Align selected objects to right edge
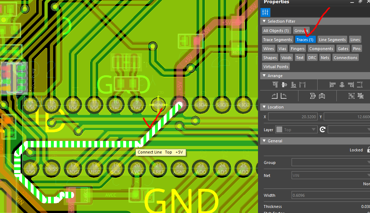This screenshot has height=213, width=370. tap(351, 85)
